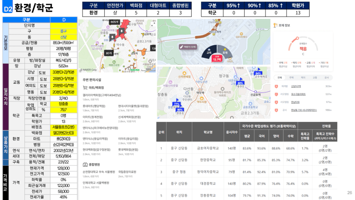Click the crane icon beside 호재 정보
Image resolution: width=355 pixels, height=200 pixels.
click(x=275, y=25)
